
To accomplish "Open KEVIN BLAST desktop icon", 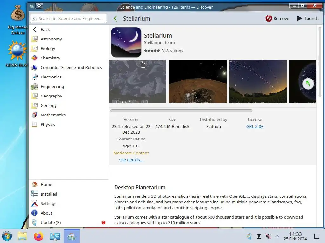I will click(x=17, y=54).
